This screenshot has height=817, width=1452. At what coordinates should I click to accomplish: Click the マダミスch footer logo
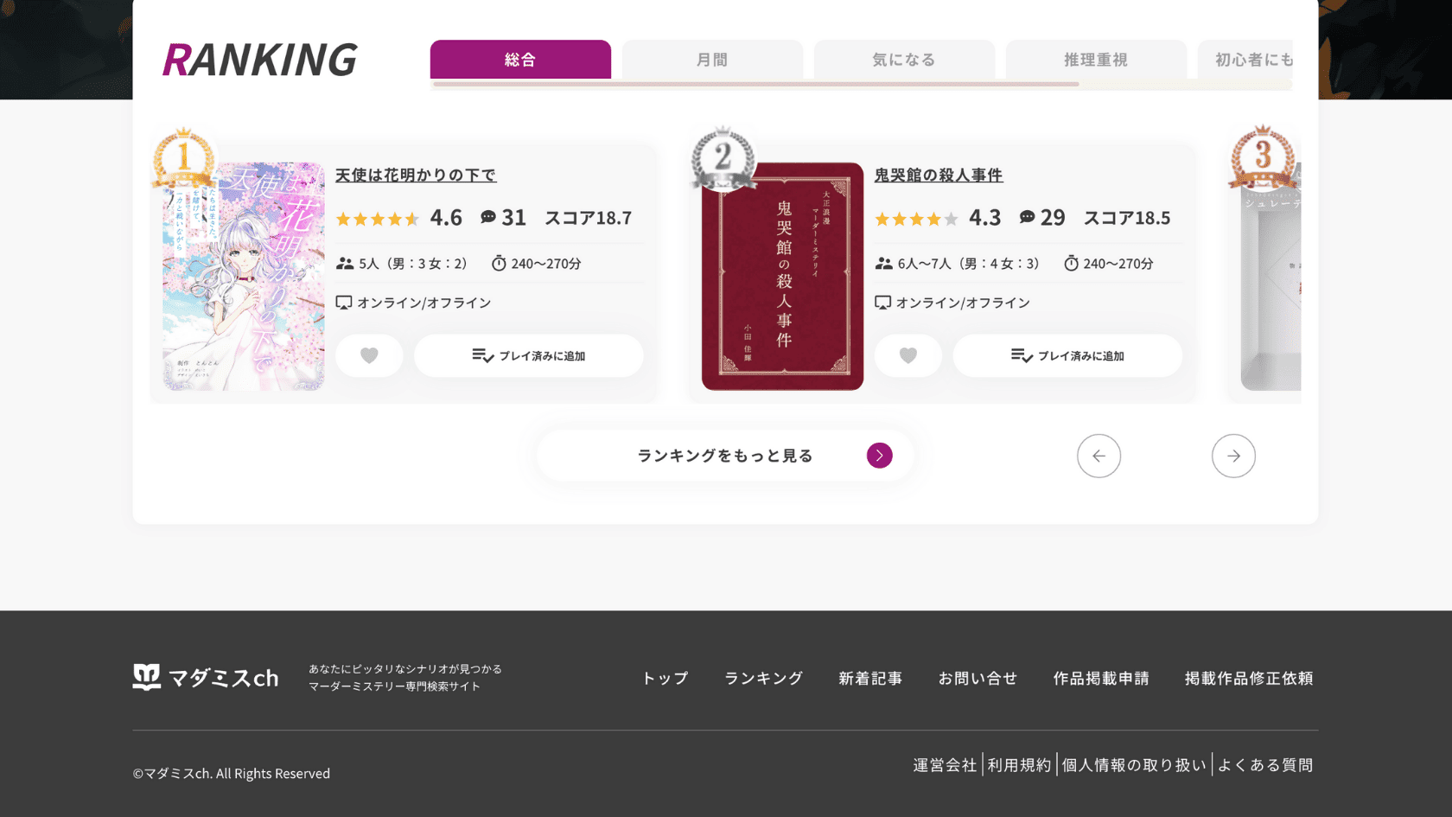(206, 677)
